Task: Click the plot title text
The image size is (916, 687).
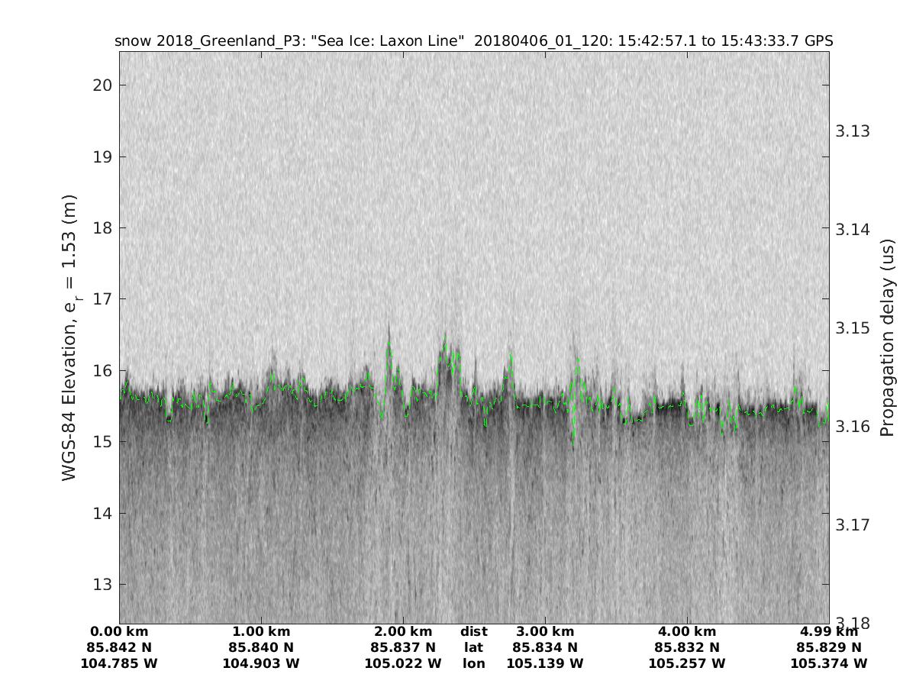Action: [x=473, y=40]
